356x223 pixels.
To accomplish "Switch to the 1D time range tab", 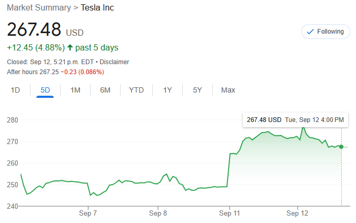I will [x=15, y=90].
